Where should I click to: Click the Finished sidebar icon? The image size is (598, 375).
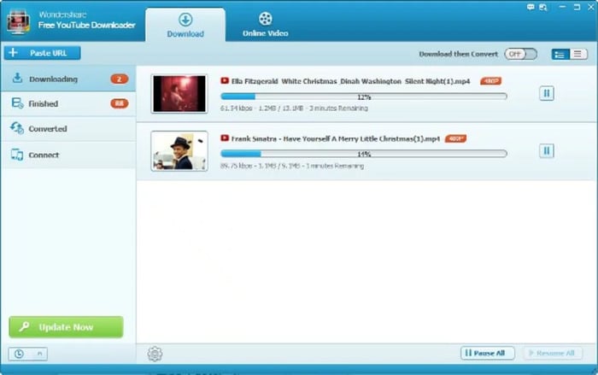(18, 103)
